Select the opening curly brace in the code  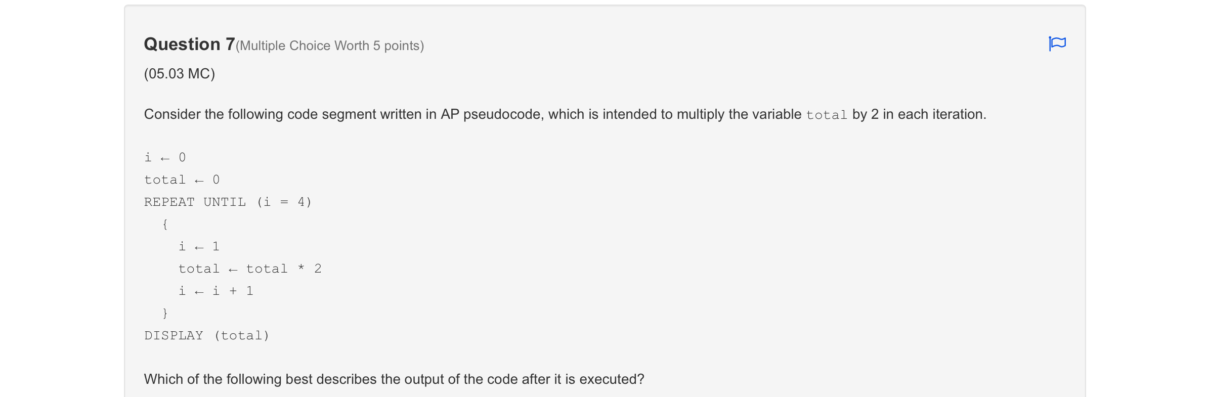coord(165,224)
